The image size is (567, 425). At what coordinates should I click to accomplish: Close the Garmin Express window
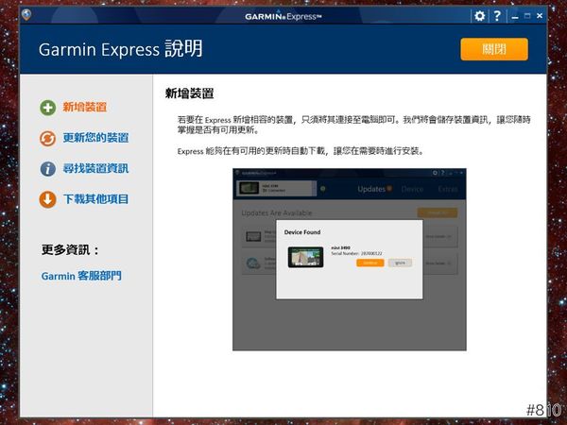click(540, 16)
